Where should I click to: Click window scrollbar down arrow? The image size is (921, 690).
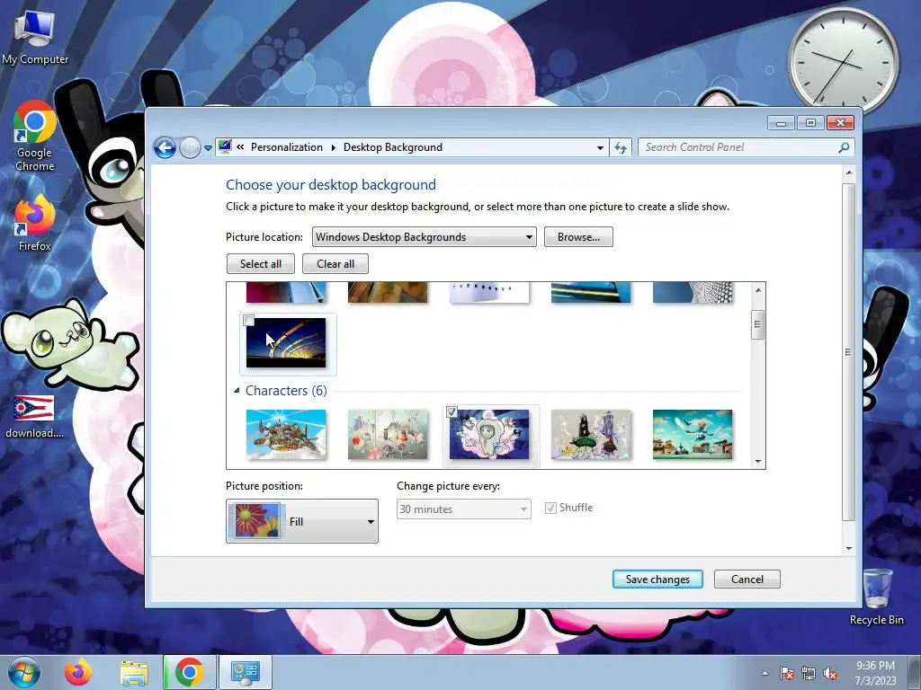coord(848,549)
